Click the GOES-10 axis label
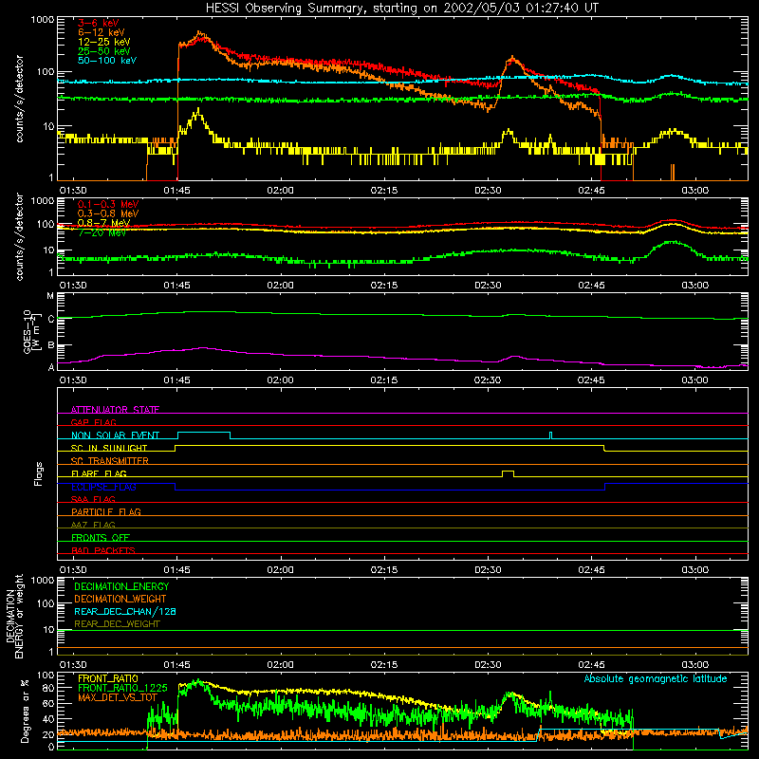 tap(30, 331)
